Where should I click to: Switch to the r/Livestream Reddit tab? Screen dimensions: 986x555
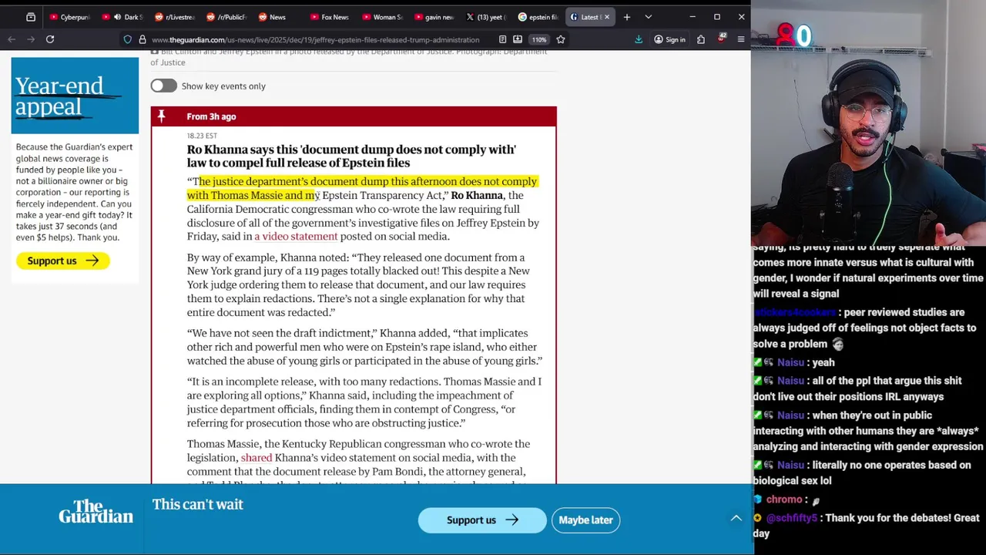coord(175,17)
